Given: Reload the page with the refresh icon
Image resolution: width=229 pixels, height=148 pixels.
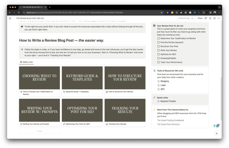Looking at the screenshot, I should (19, 13).
